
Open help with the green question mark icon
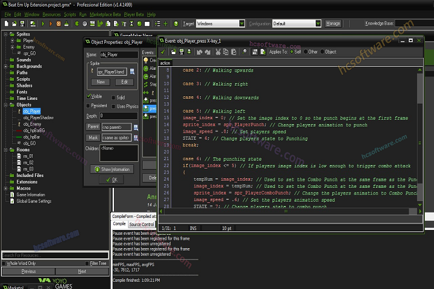(x=176, y=24)
